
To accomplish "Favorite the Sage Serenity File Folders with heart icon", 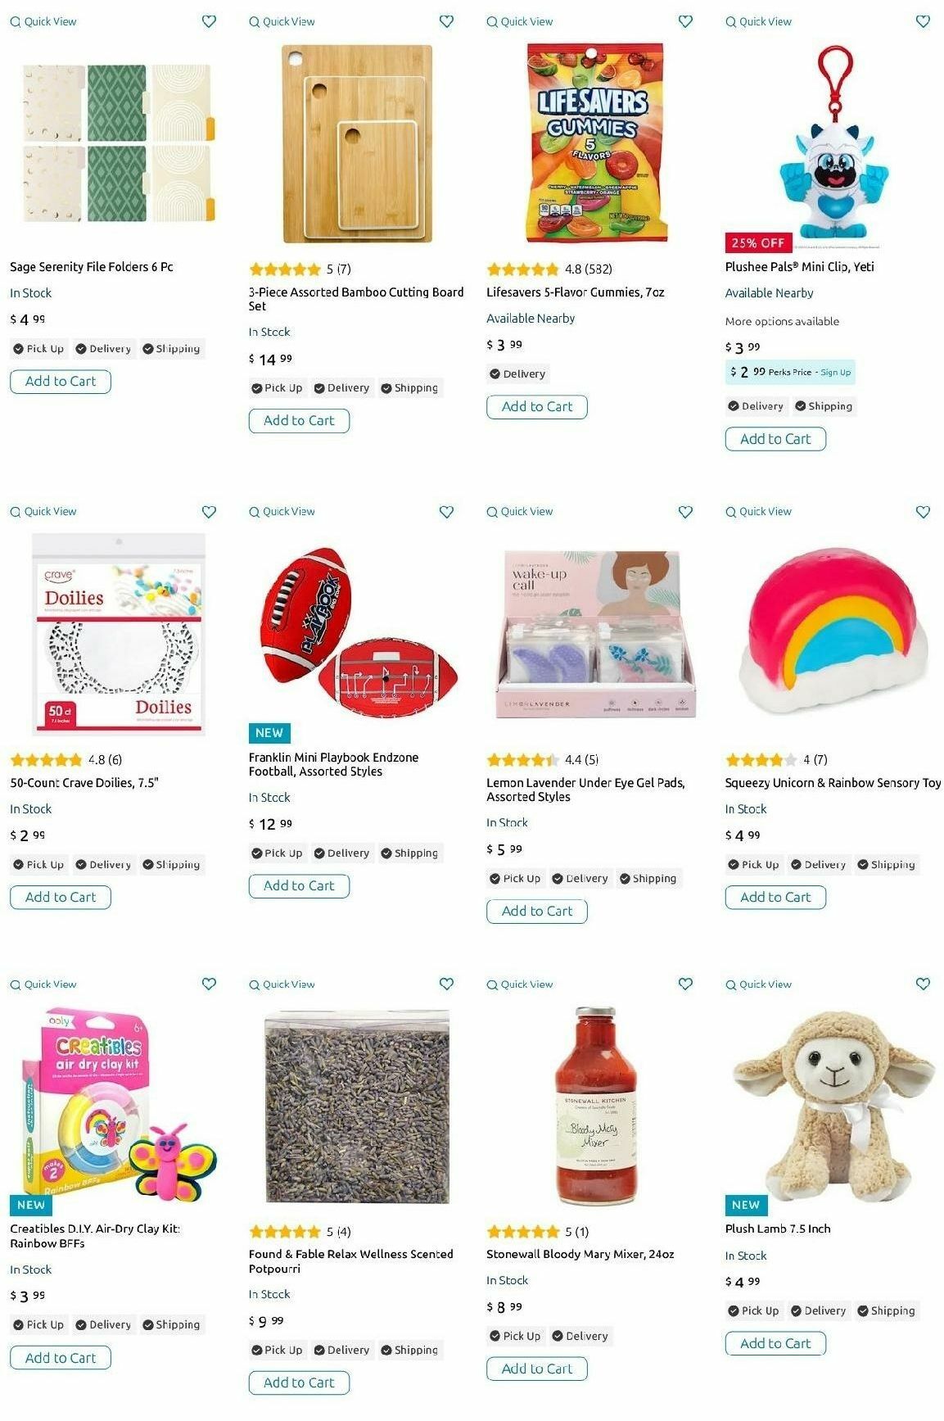I will pyautogui.click(x=209, y=21).
